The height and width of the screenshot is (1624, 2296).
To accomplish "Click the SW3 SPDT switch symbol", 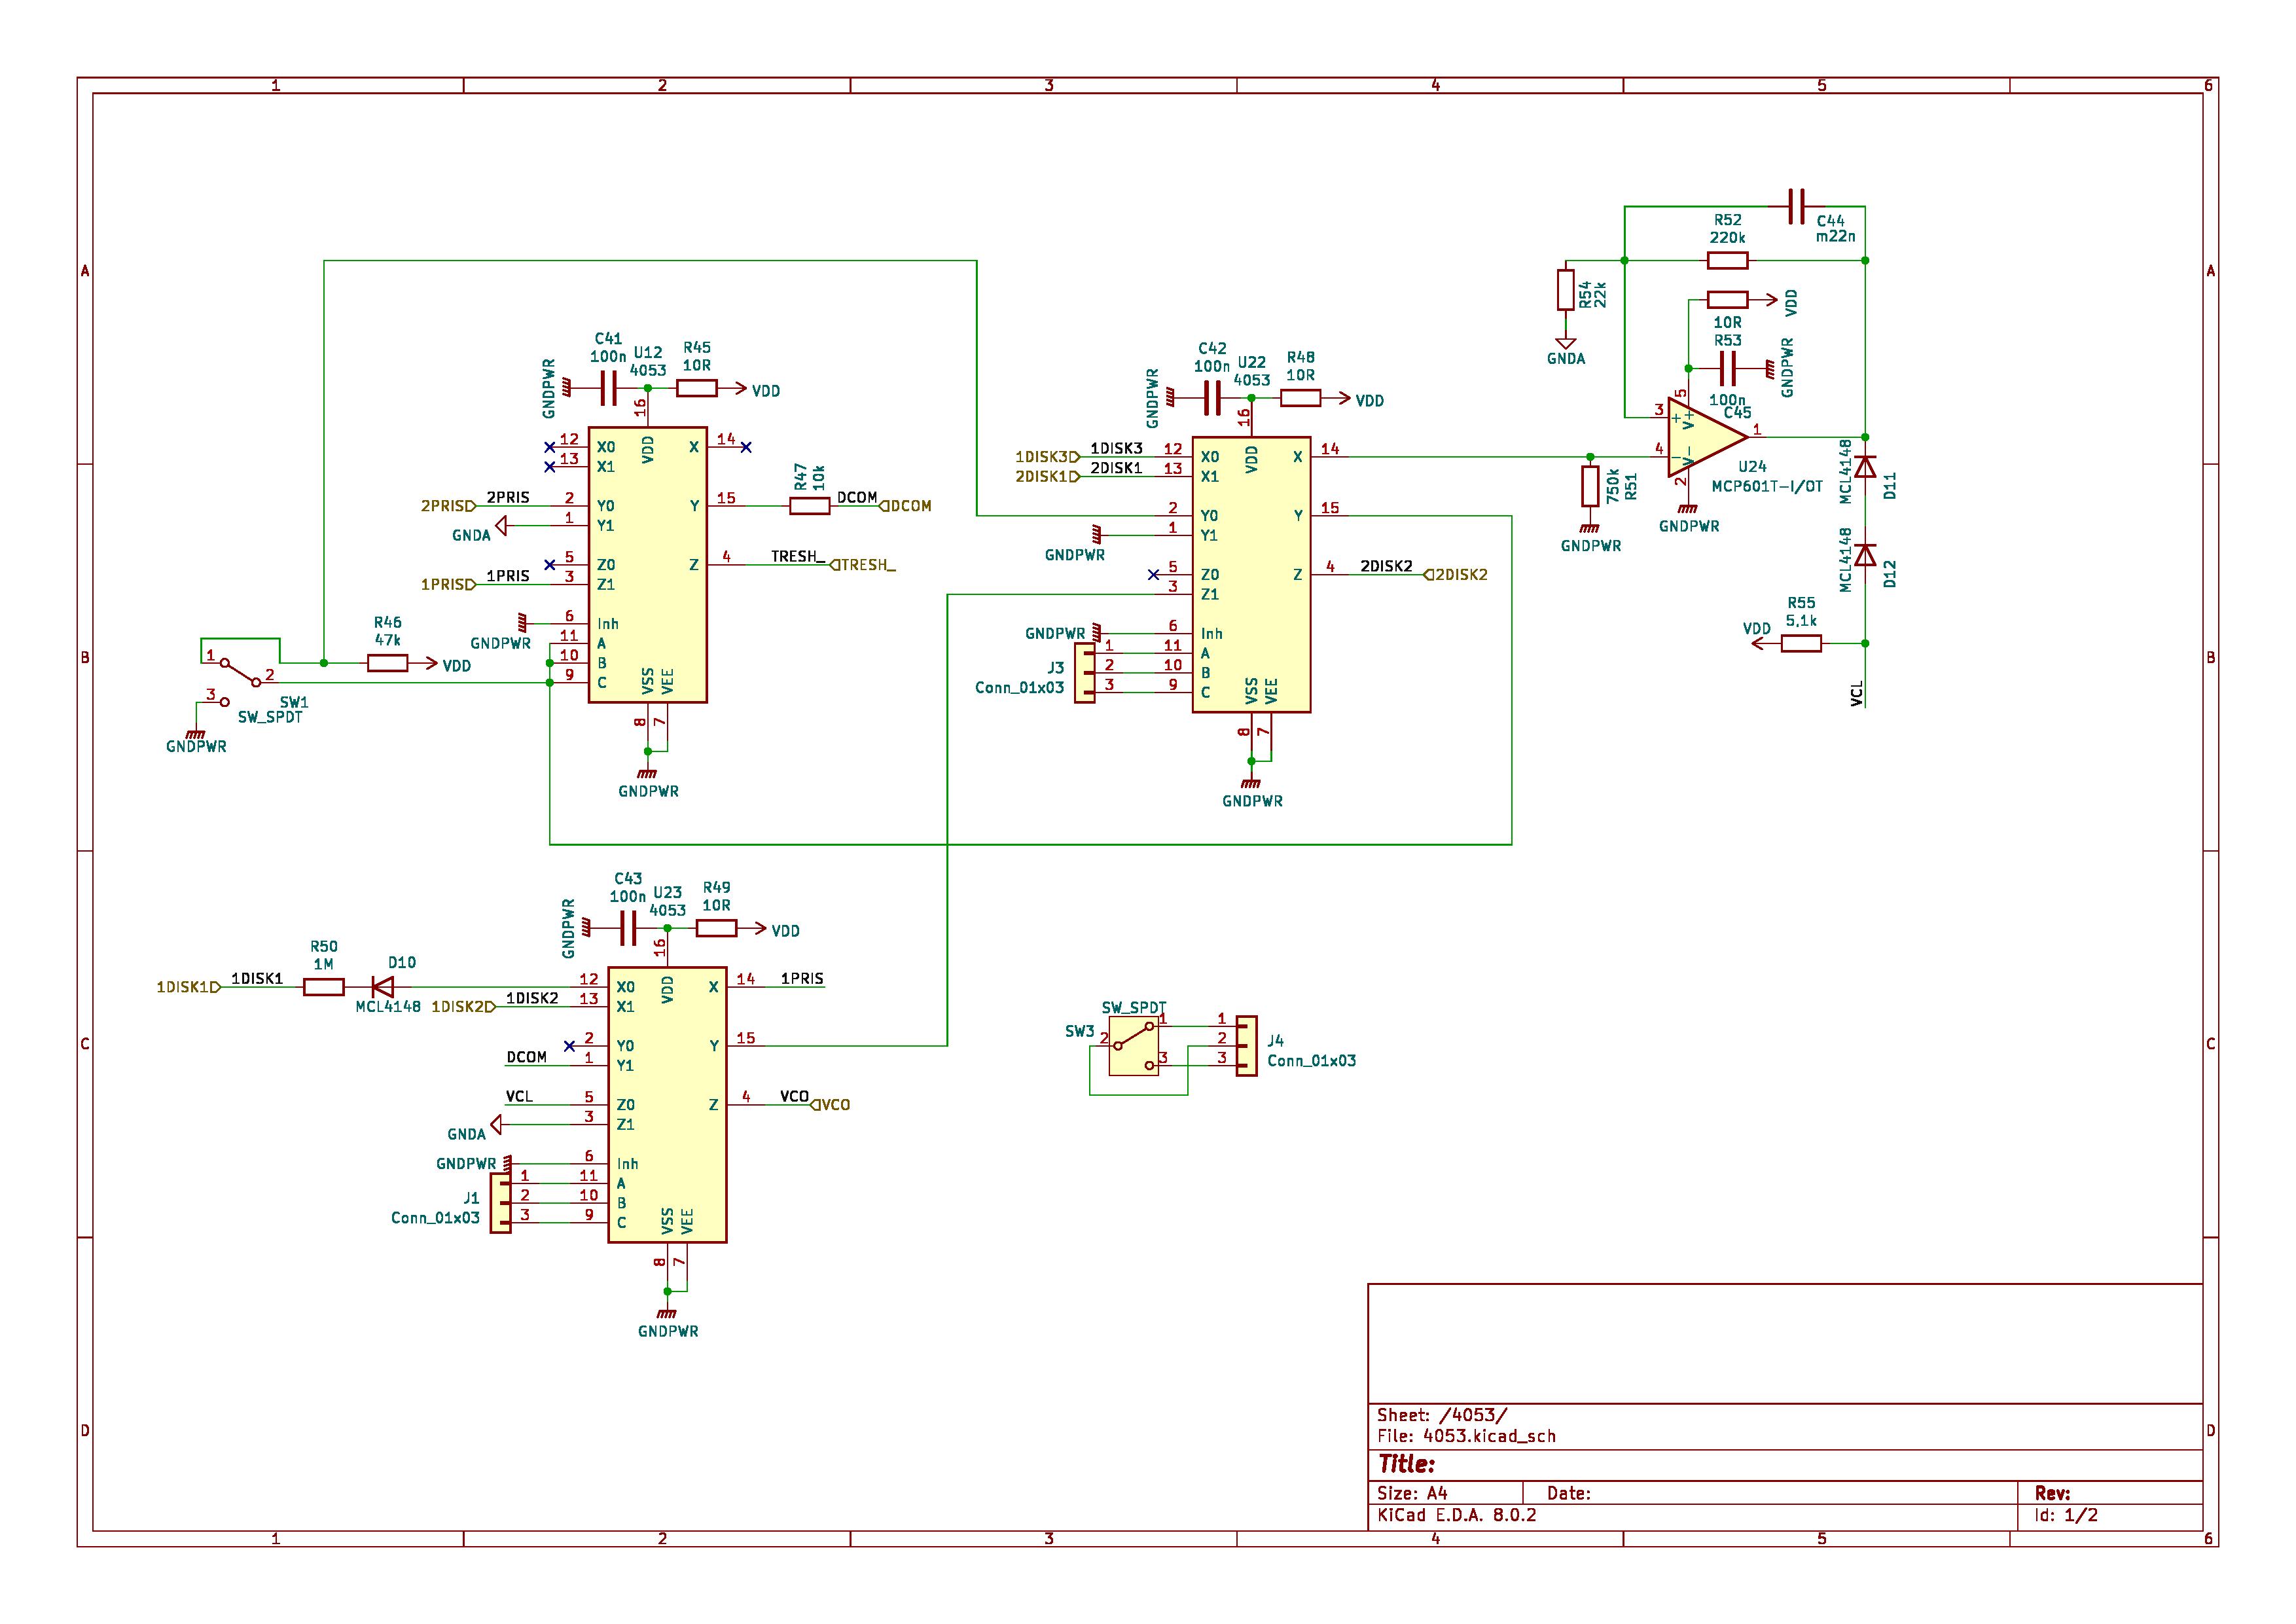I will click(x=1133, y=1047).
